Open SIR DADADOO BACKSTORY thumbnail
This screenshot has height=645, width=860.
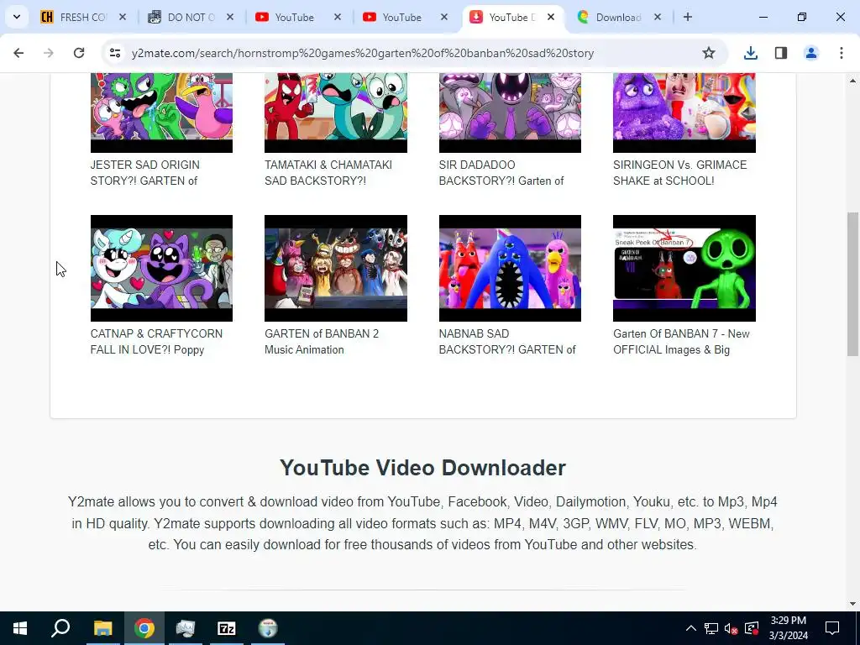[x=510, y=113]
